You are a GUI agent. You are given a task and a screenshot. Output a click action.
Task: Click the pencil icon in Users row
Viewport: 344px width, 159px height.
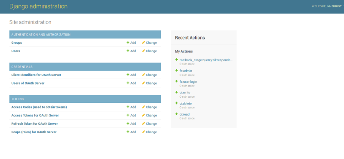(144, 51)
